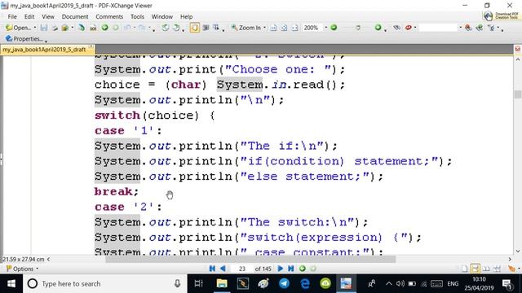
Task: Click the green Zoom In plus button
Action: tap(378, 28)
